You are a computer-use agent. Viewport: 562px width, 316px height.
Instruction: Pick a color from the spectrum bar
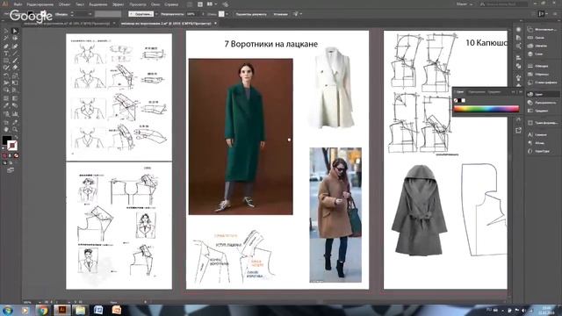coord(486,109)
